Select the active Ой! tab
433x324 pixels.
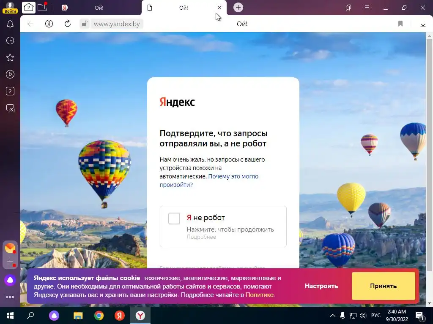click(x=184, y=8)
